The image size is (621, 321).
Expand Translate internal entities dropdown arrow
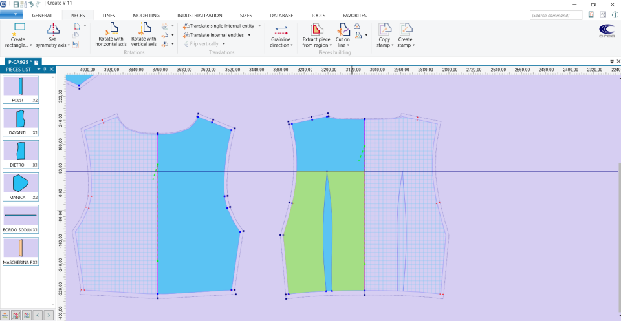point(249,35)
